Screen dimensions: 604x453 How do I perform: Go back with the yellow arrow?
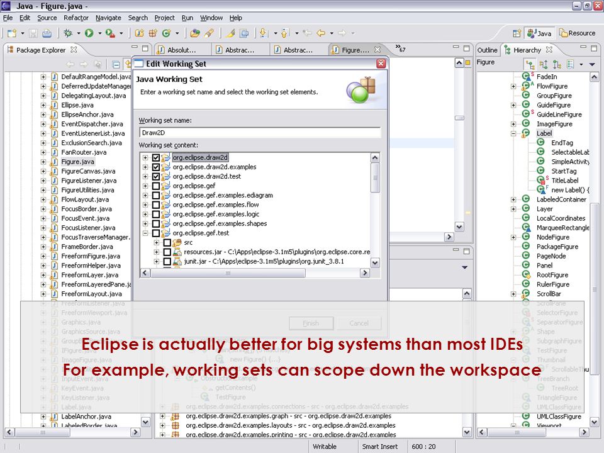click(x=321, y=33)
